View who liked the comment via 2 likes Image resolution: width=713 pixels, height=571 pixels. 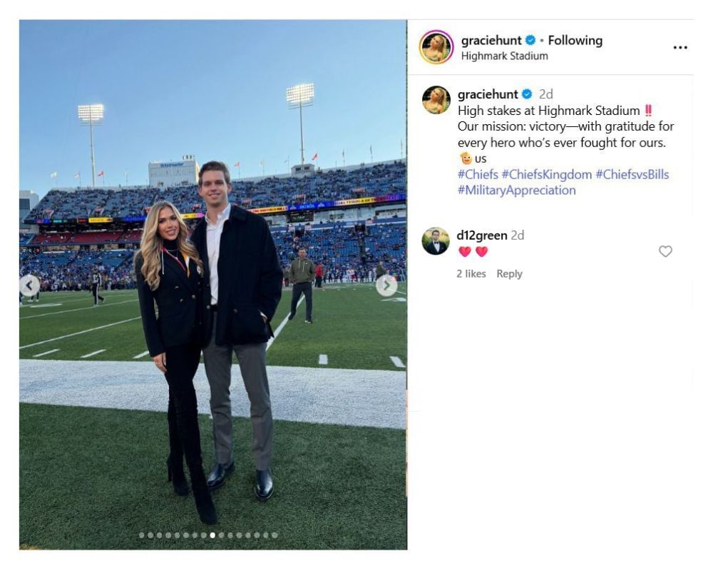pos(471,273)
